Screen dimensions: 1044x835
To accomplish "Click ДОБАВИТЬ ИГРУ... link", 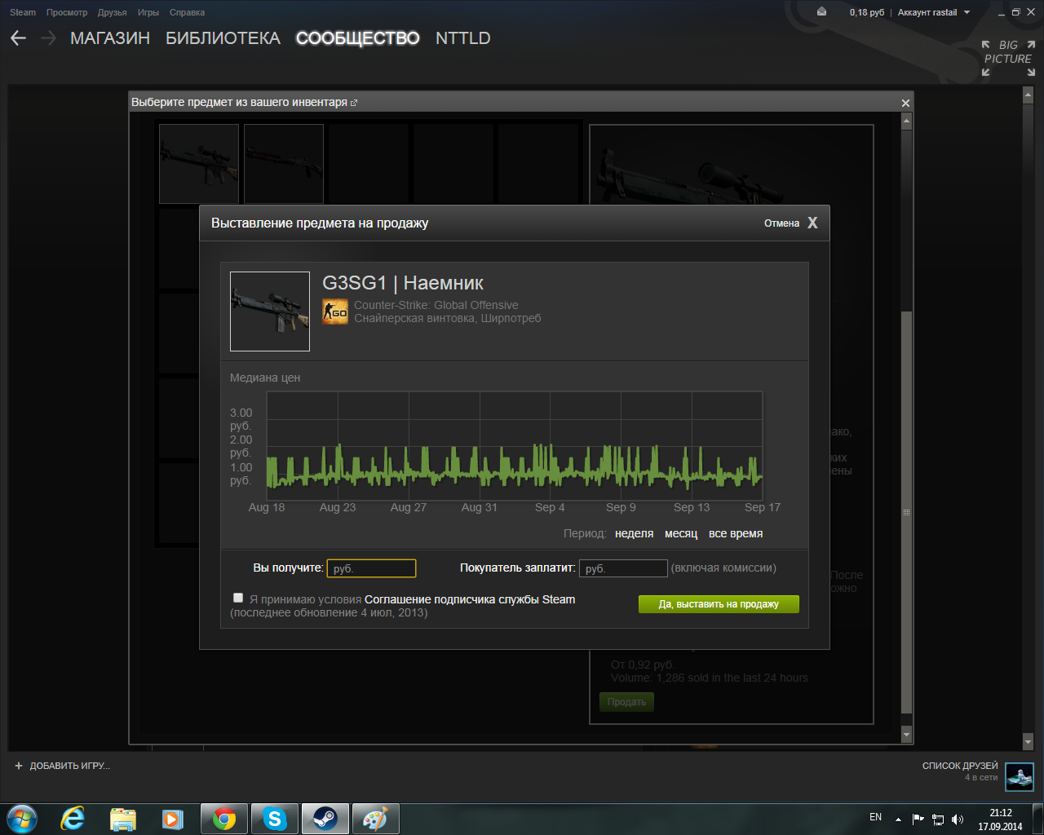I will tap(69, 766).
